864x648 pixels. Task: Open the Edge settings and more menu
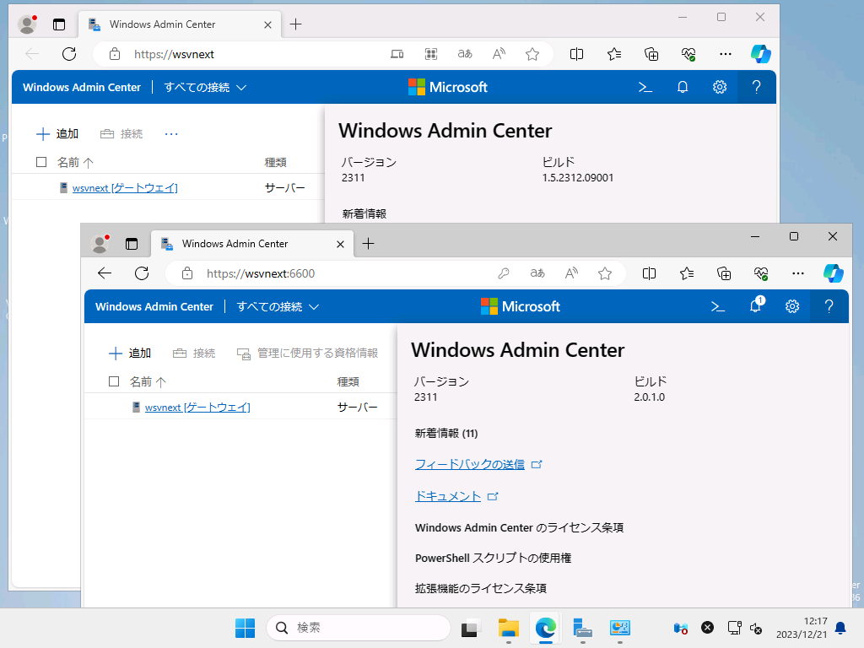797,273
